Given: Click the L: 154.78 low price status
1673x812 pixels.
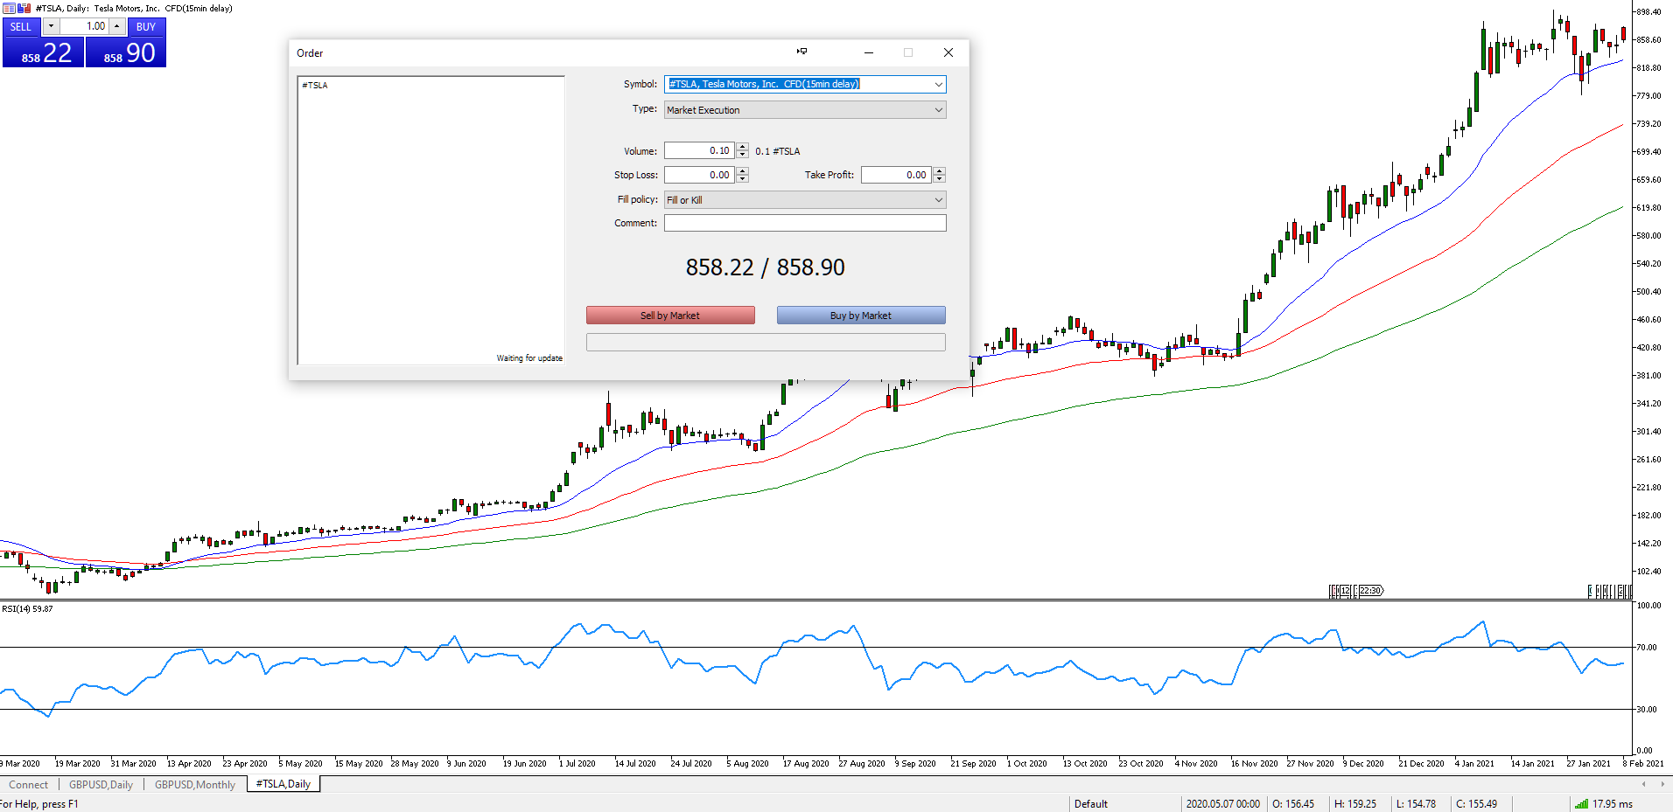Looking at the screenshot, I should tap(1417, 804).
